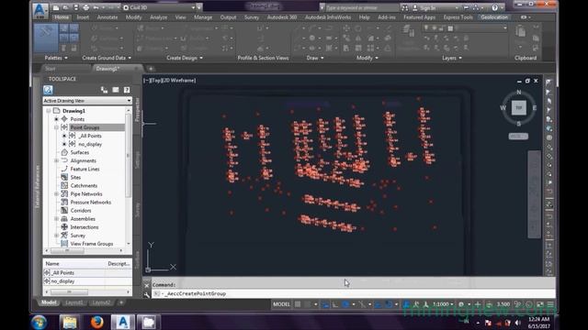The height and width of the screenshot is (330, 588).
Task: Click the Help question mark icon in title bar
Action: click(x=495, y=7)
